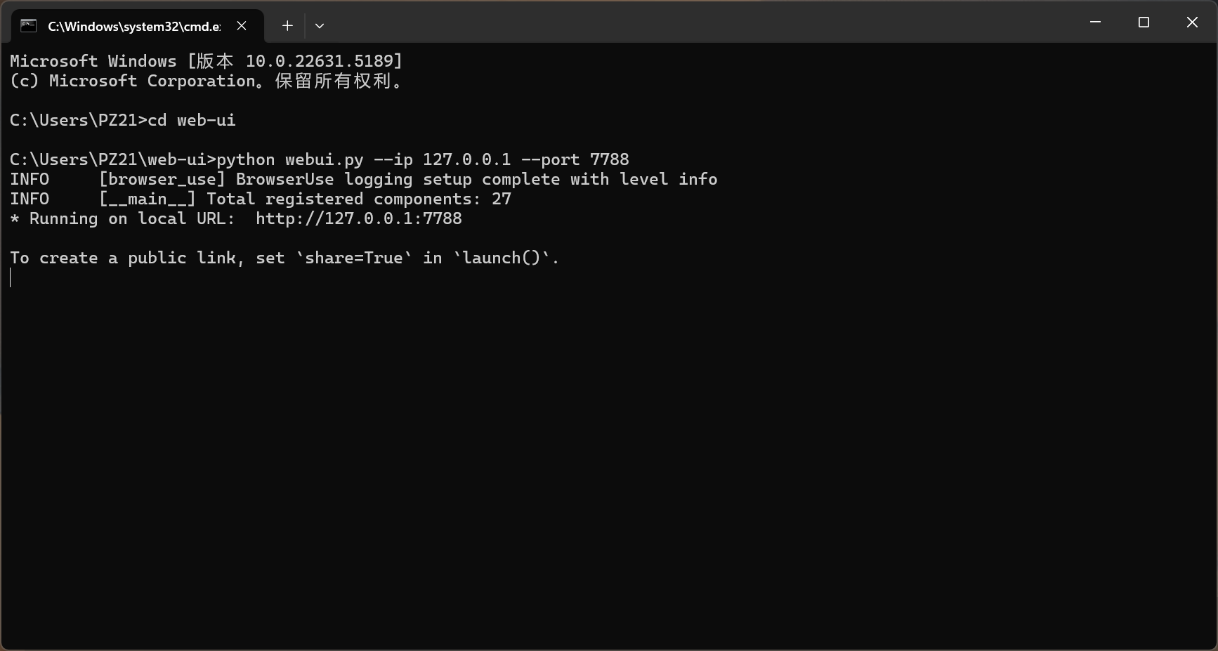Open a new terminal tab with plus icon
The image size is (1218, 651).
click(287, 26)
